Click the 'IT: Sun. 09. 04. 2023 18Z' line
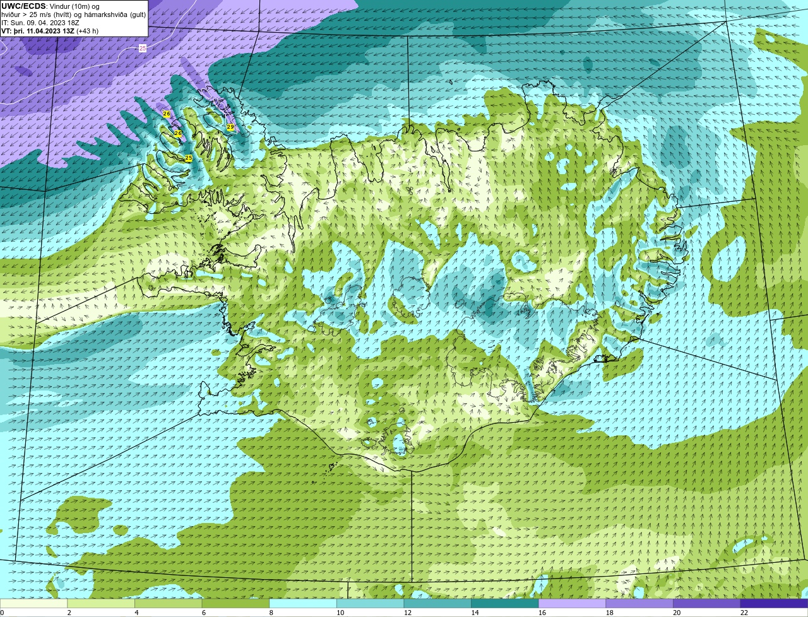The width and height of the screenshot is (808, 617). point(40,23)
